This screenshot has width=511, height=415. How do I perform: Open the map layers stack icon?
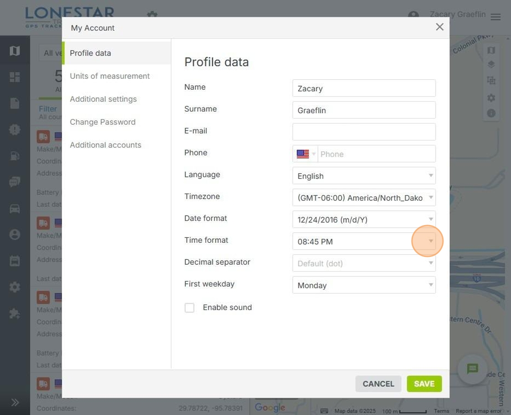tap(491, 65)
